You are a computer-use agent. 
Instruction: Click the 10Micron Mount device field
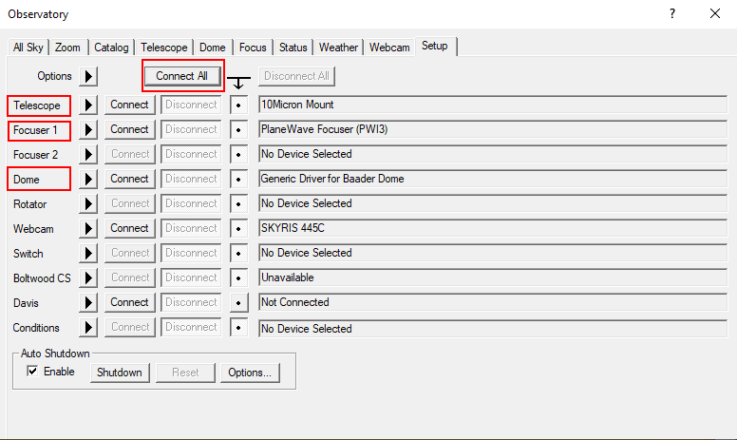(492, 105)
